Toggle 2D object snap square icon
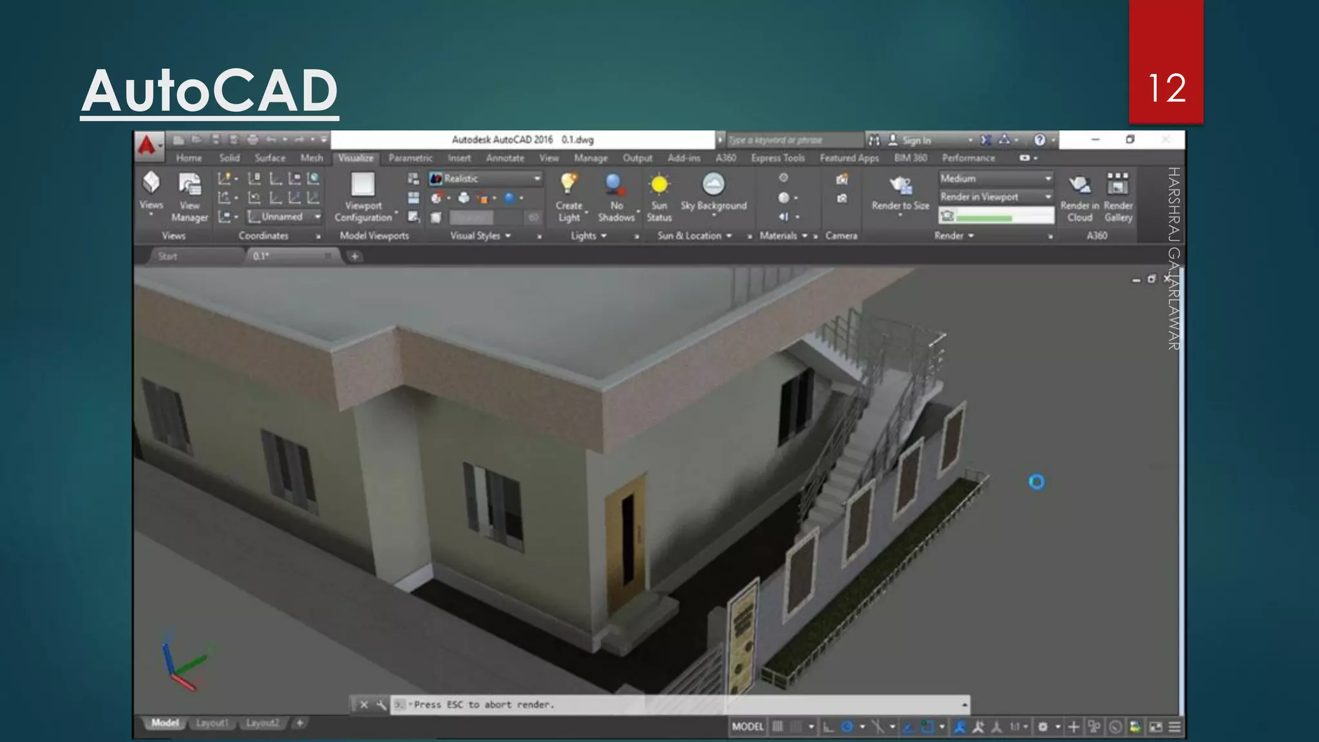 point(927,727)
